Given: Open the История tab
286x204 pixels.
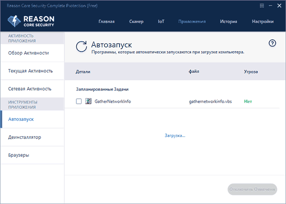Looking at the screenshot, I should pos(228,21).
